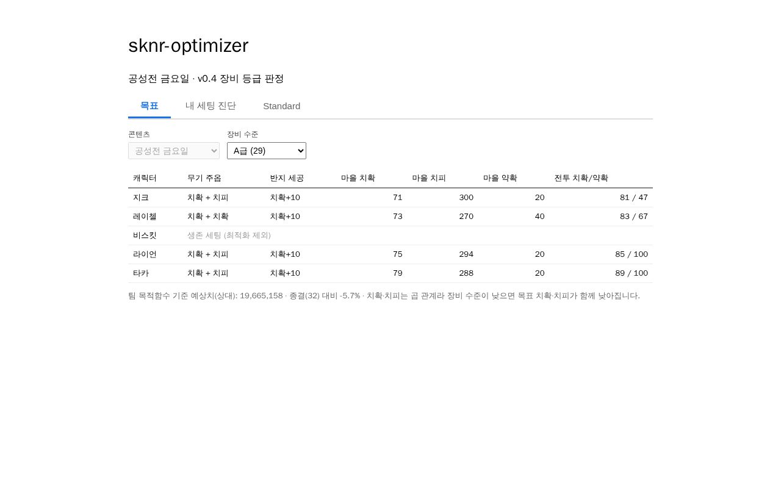
Task: Click 레이첼's battle value 83 / 67
Action: [x=634, y=217]
